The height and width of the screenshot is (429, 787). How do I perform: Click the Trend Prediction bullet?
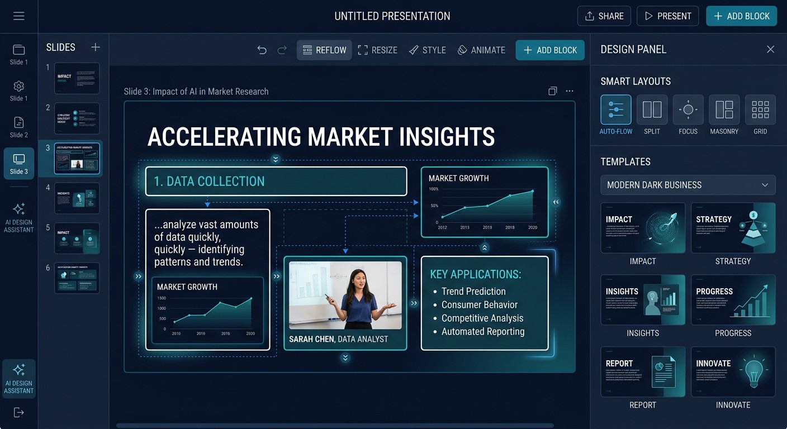coord(473,291)
